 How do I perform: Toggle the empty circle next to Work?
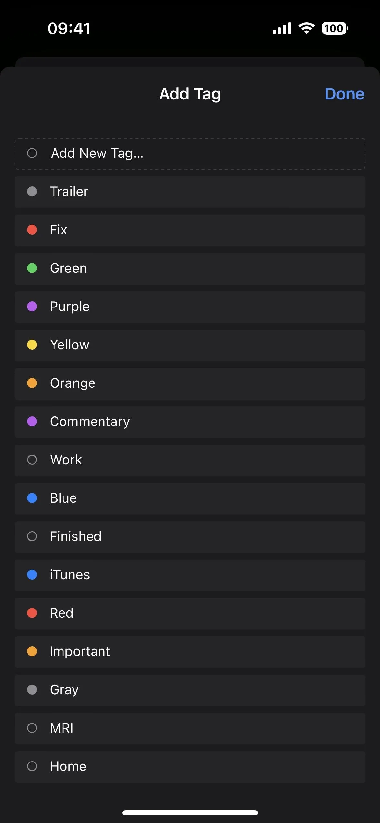[x=32, y=460]
